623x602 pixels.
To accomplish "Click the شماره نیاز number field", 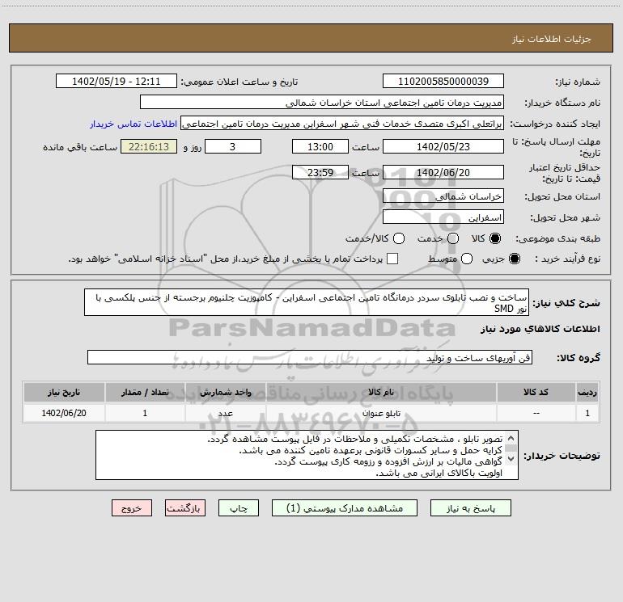I will tap(443, 81).
